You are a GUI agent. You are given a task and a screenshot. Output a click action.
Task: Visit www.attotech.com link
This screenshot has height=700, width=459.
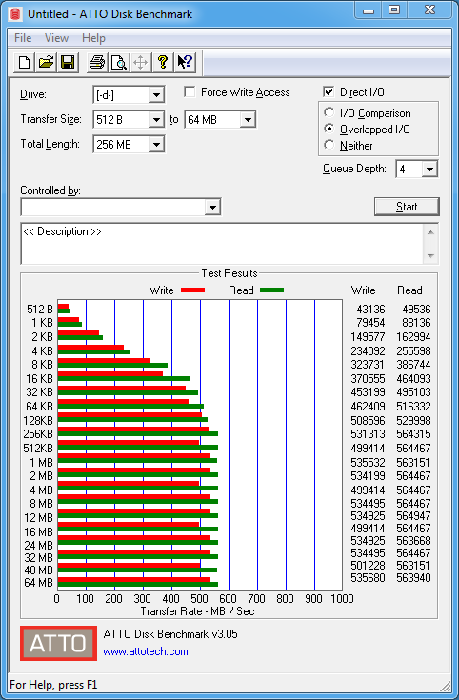pyautogui.click(x=146, y=651)
